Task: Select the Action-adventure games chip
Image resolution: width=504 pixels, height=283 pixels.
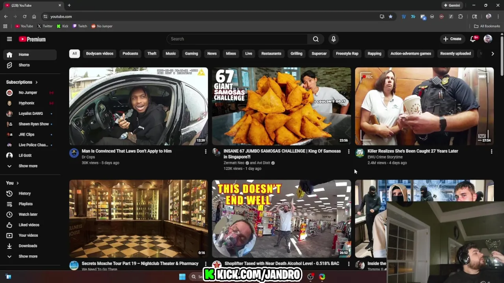Action: [411, 53]
